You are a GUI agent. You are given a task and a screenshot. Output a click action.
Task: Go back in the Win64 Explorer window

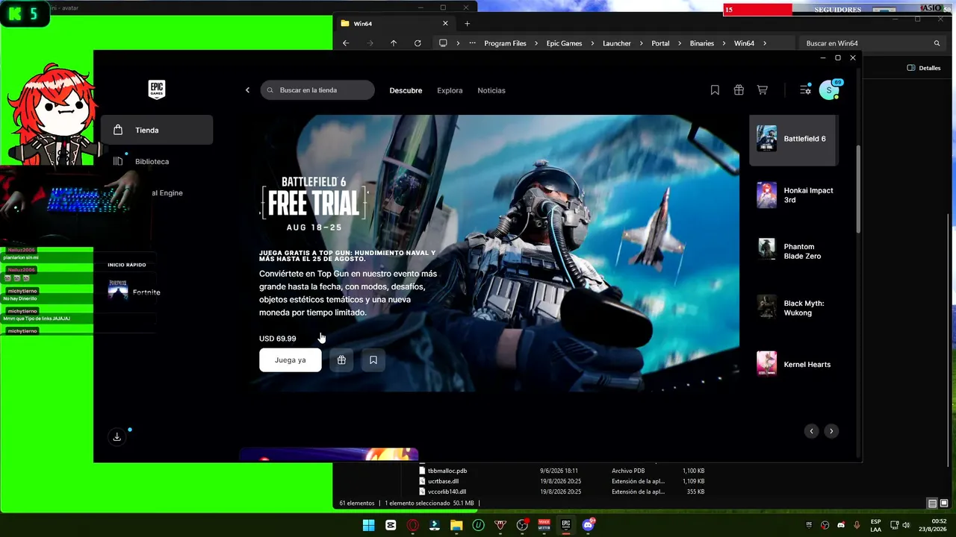(x=346, y=43)
